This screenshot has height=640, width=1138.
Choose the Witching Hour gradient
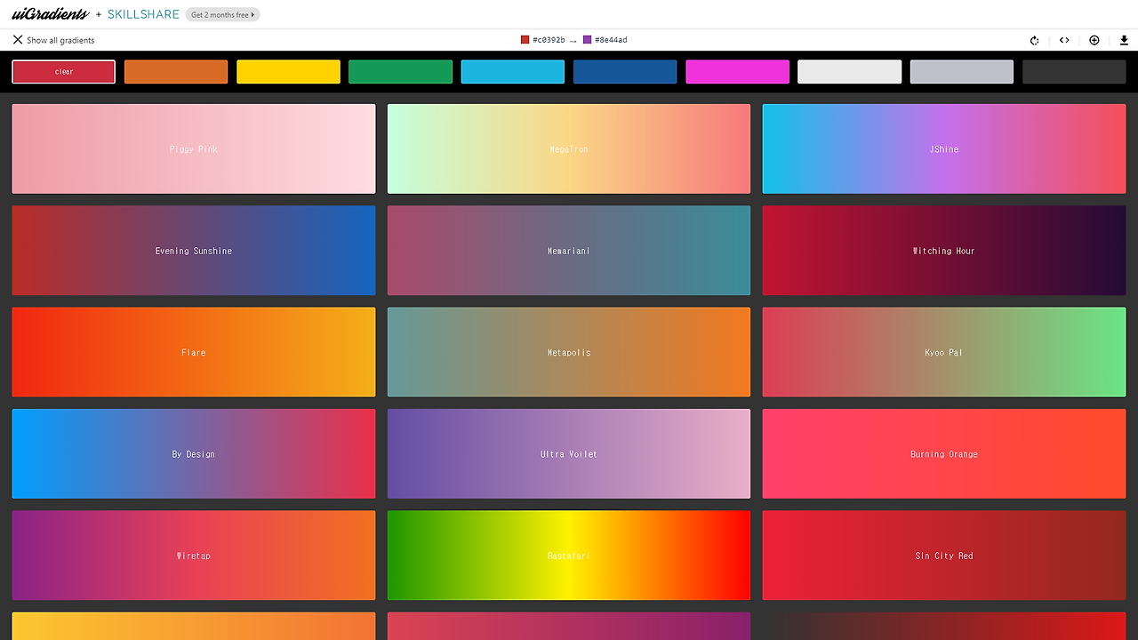(944, 251)
